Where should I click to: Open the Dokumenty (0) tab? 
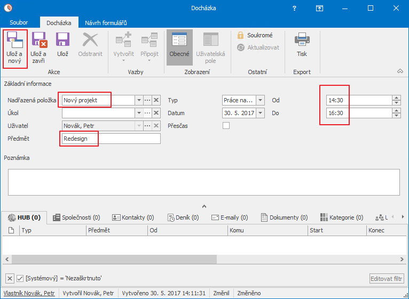point(284,217)
